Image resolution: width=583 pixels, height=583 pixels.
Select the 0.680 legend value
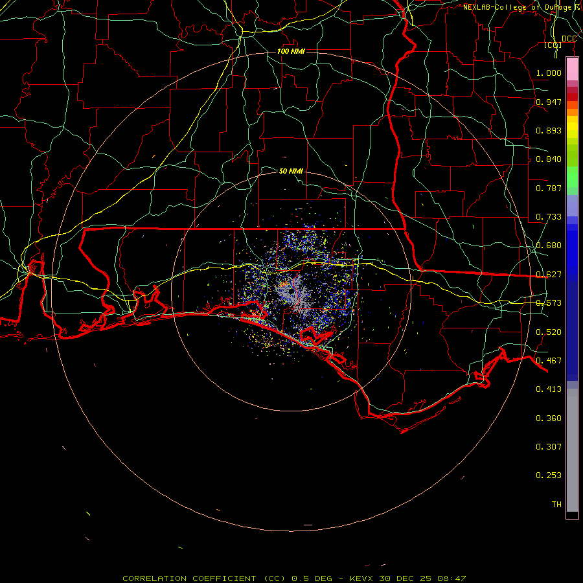point(549,246)
